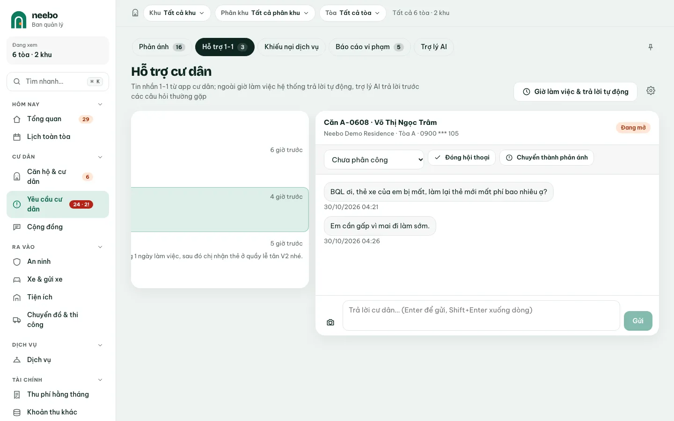Select the conversation from 5 giờ trước
Screen dimensions: 674x421
coord(220,256)
